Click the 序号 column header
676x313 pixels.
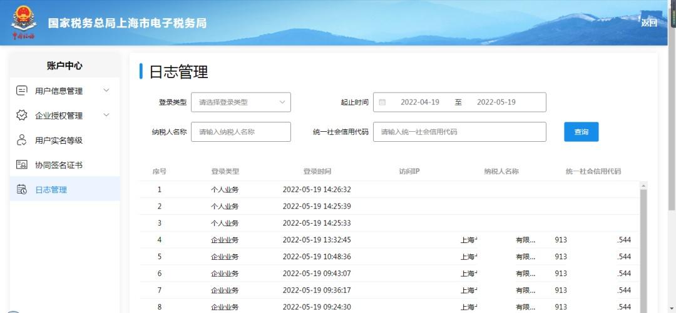point(159,171)
